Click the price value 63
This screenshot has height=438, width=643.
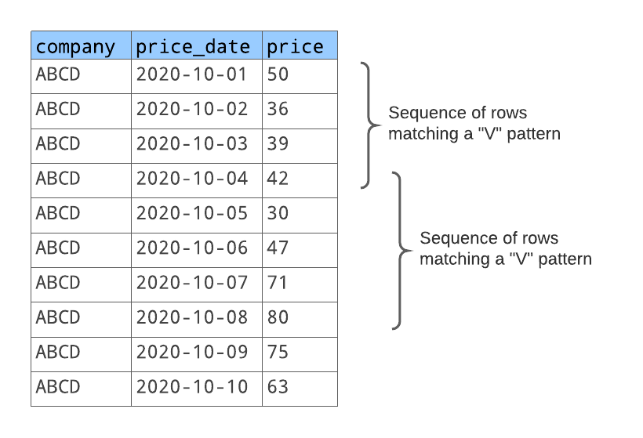point(278,386)
